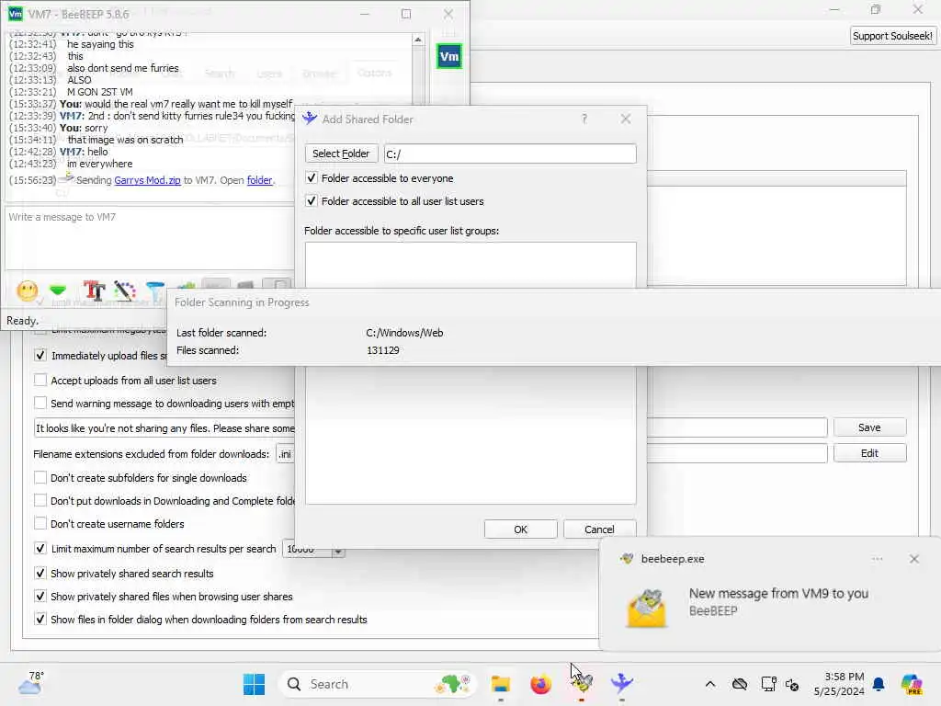Image resolution: width=941 pixels, height=706 pixels.
Task: Open Soulseek bird icon on taskbar
Action: (x=622, y=683)
